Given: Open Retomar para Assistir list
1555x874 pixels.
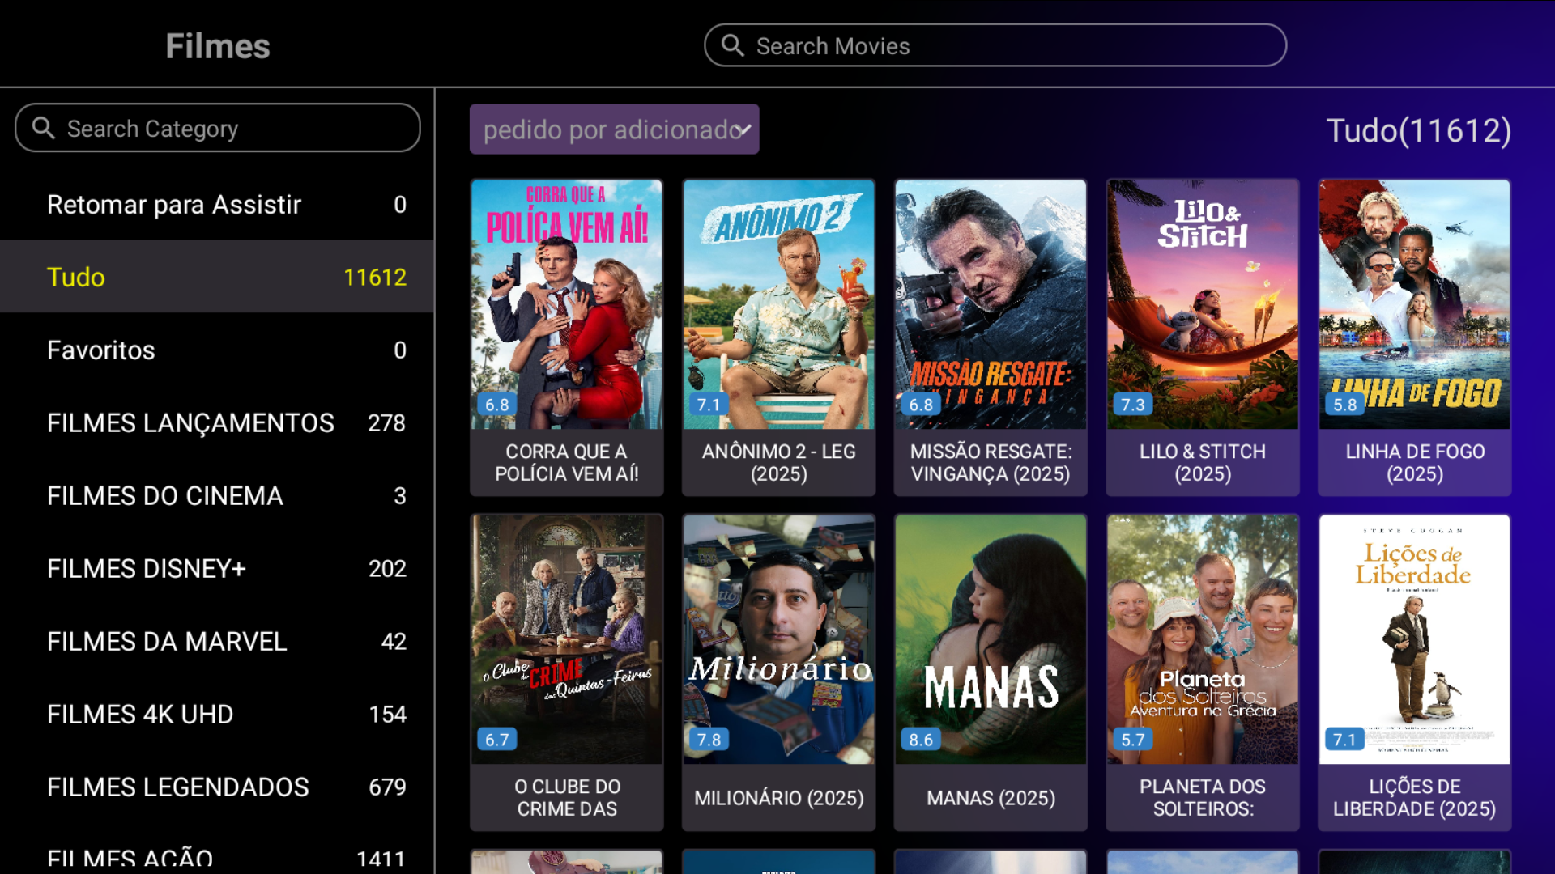Looking at the screenshot, I should (217, 204).
